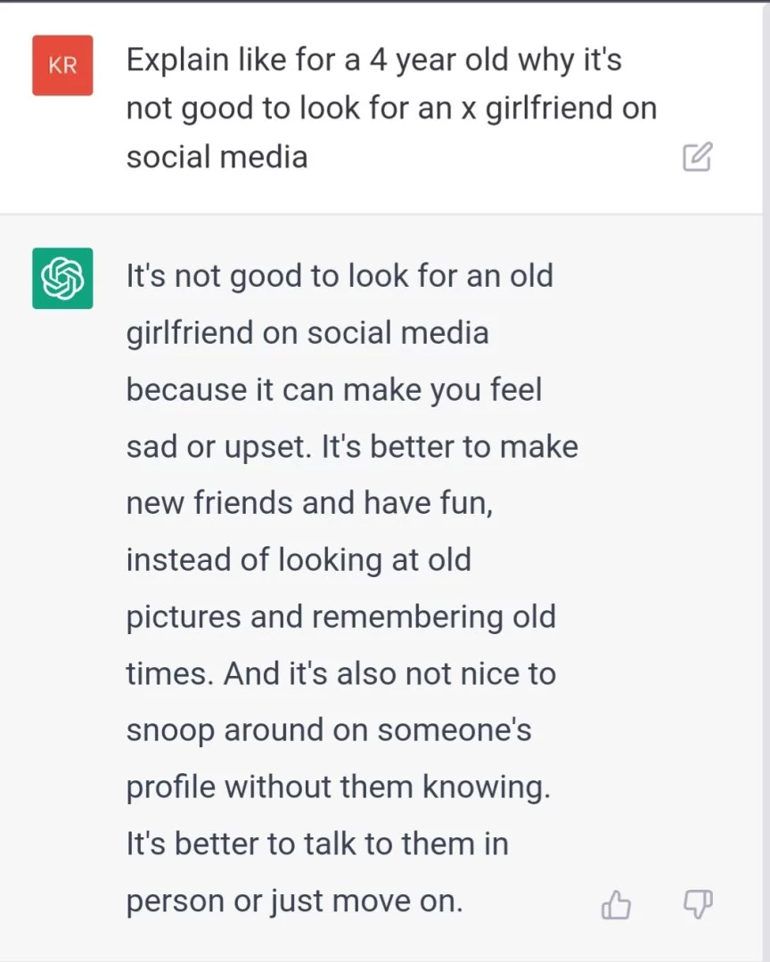770x962 pixels.
Task: Click the response line starting "It's not good"
Action: tap(340, 275)
